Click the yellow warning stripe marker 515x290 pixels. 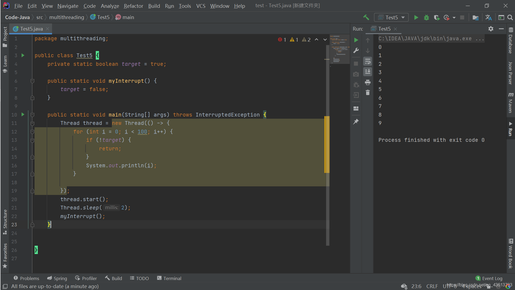(x=327, y=144)
